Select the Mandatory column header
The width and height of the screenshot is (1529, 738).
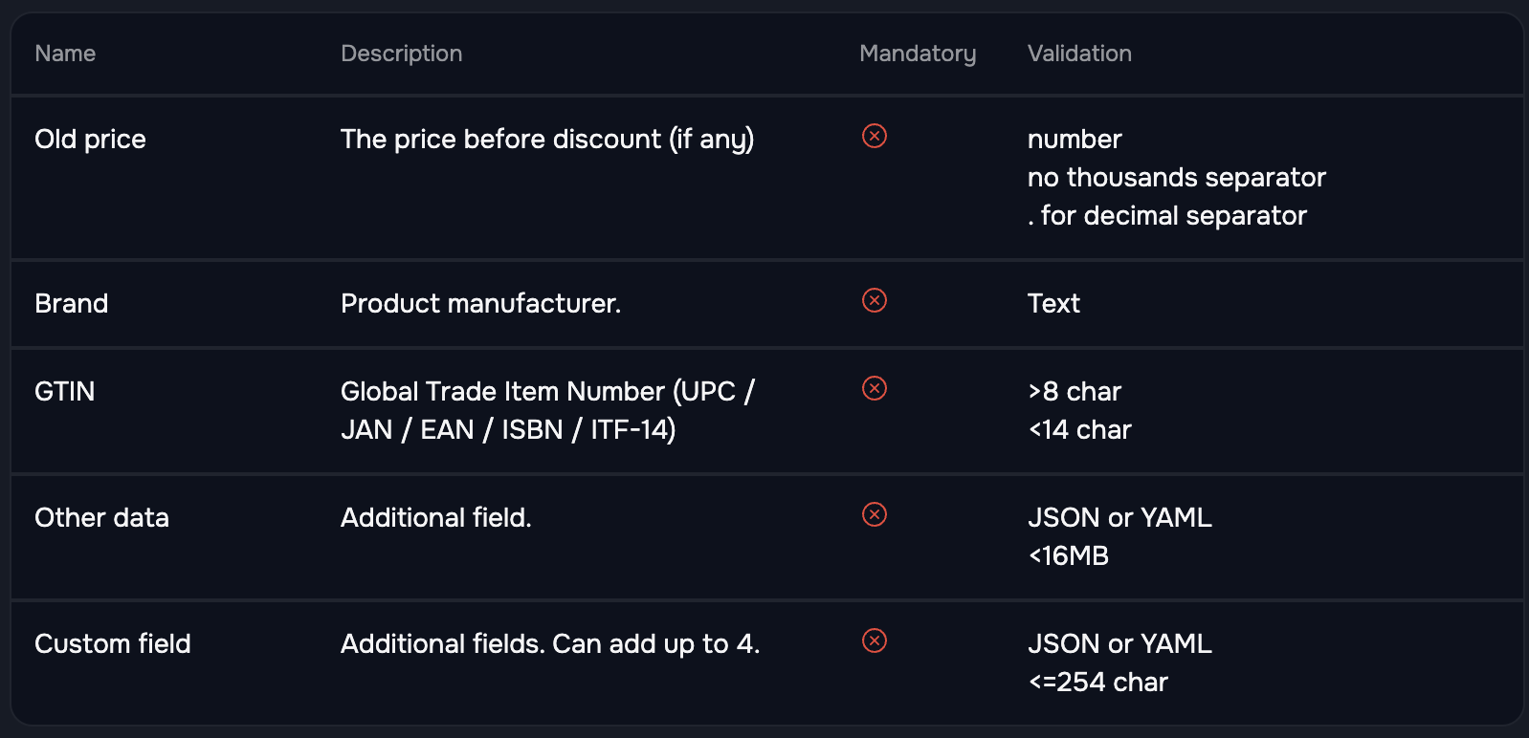point(918,54)
